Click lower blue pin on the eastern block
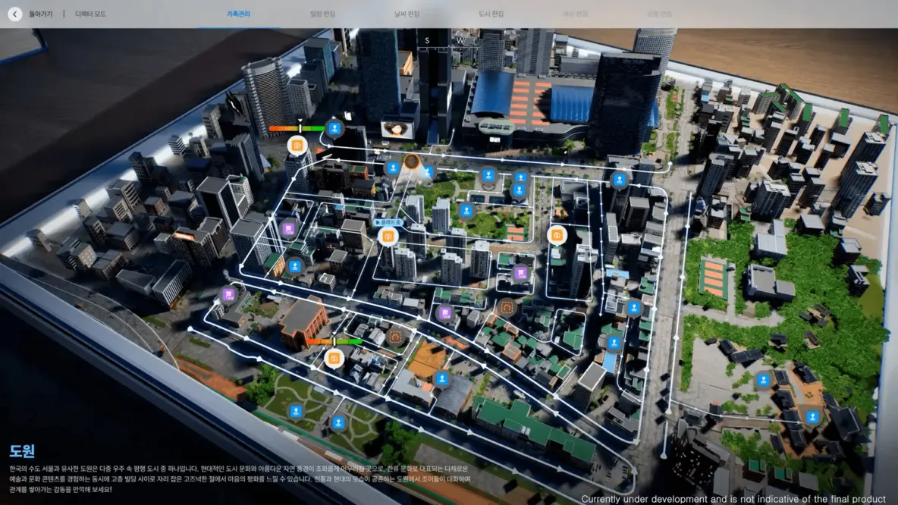Screen dimensions: 898x505 [614, 343]
